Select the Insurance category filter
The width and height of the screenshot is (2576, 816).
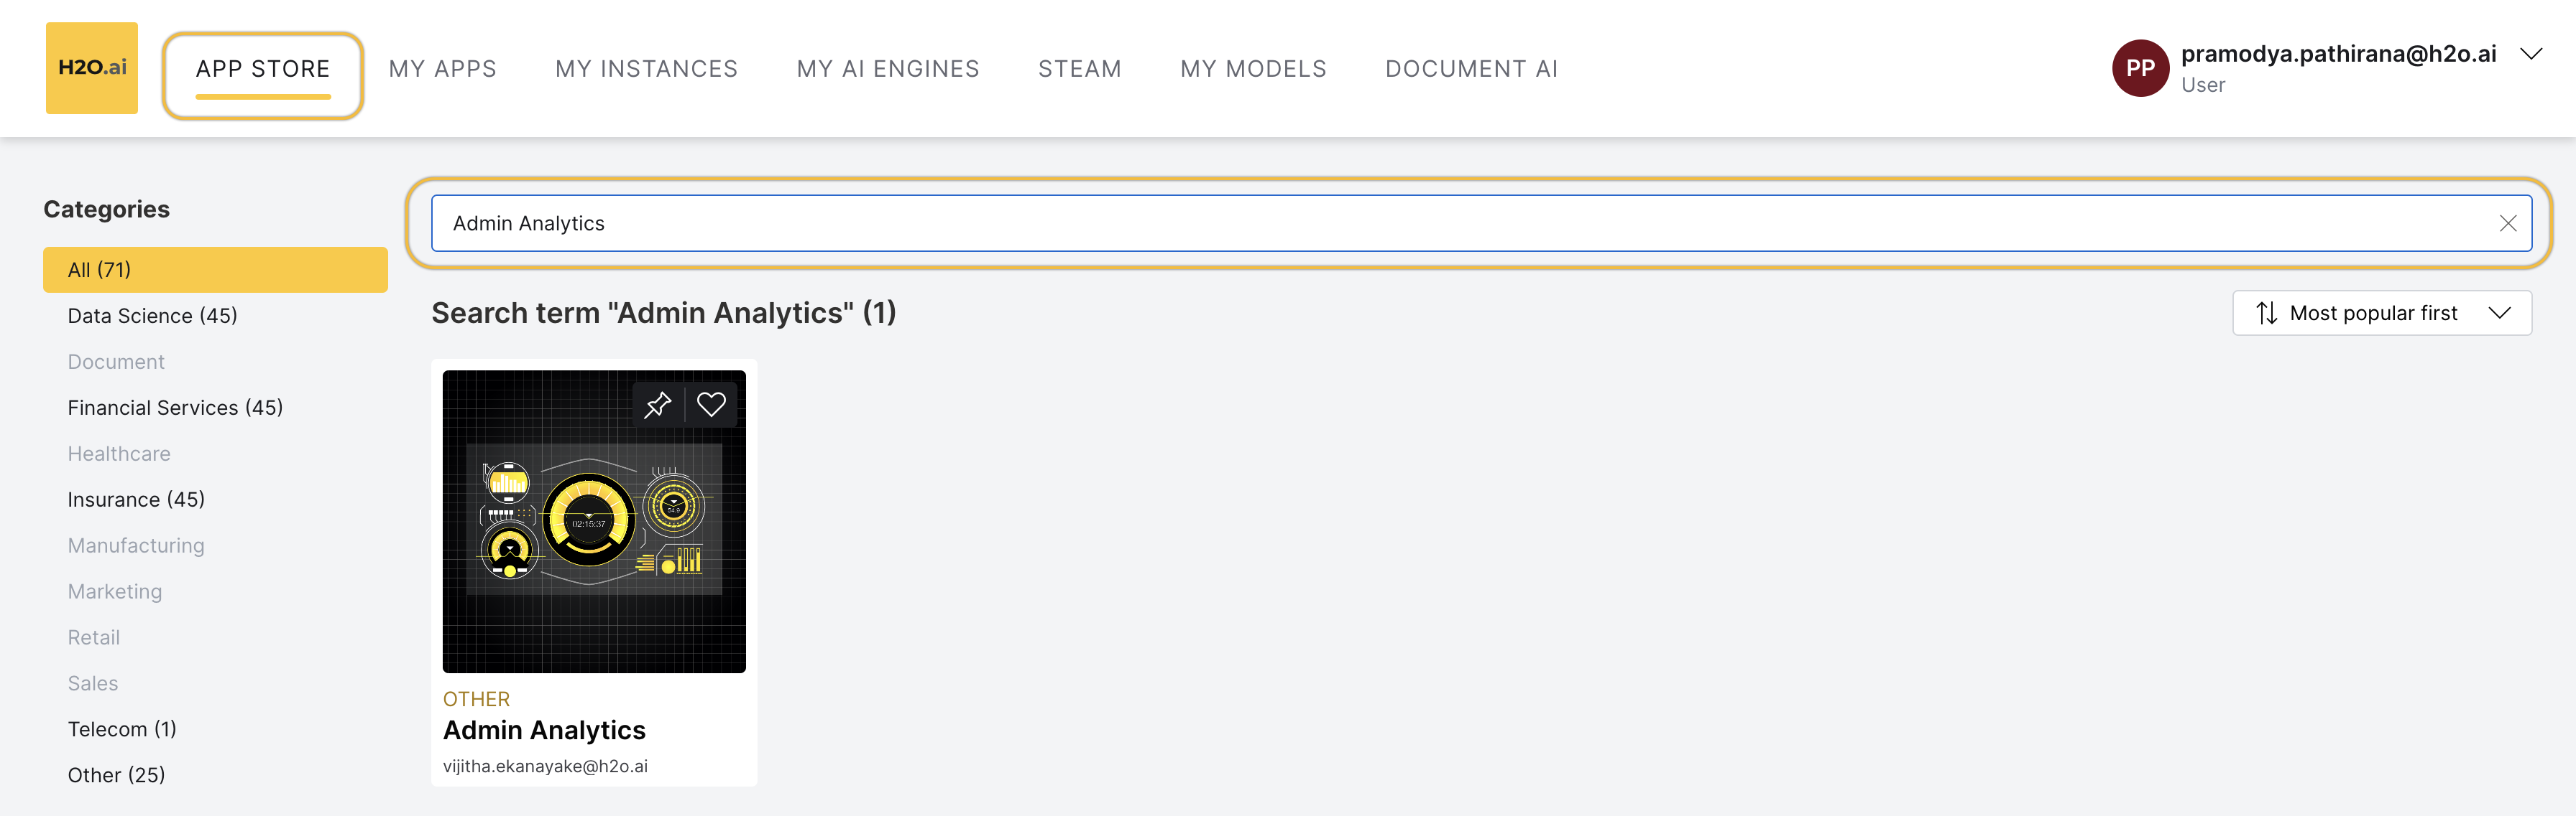(x=136, y=498)
